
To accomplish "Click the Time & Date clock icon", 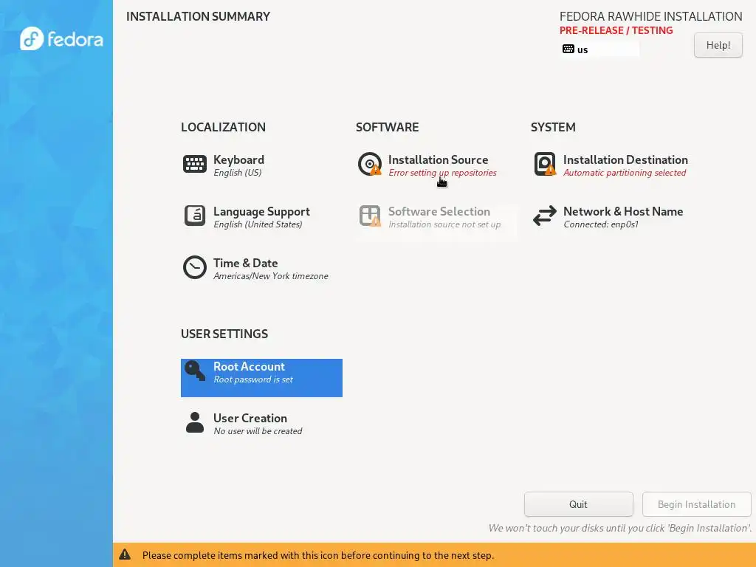I will [195, 267].
